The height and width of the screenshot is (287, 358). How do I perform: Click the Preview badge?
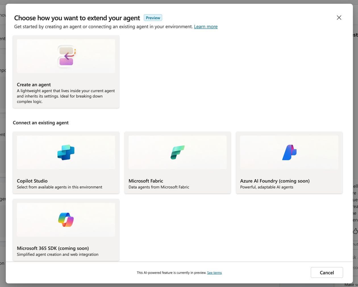(153, 18)
